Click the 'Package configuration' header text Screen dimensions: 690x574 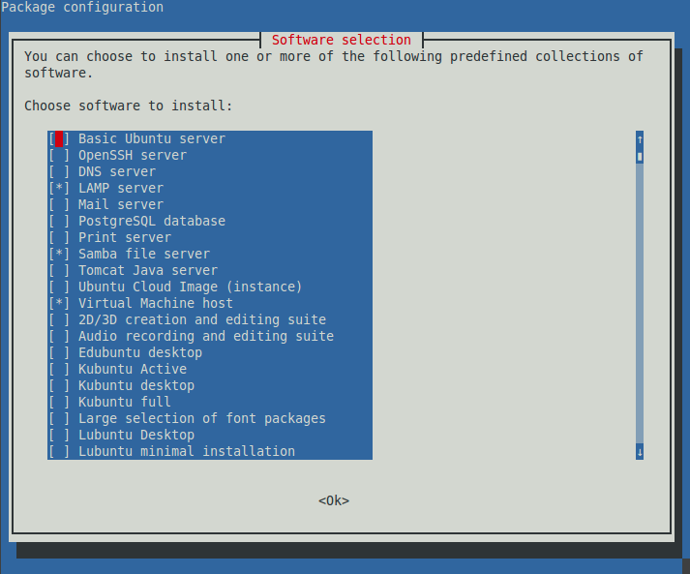pyautogui.click(x=82, y=7)
